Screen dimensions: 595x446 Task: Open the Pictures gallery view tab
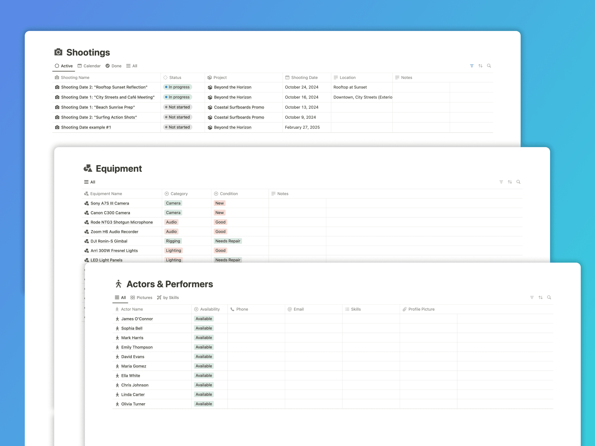coord(141,298)
